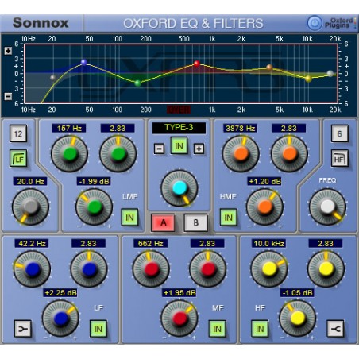Click the HF band shelf shape icon

click(x=335, y=329)
